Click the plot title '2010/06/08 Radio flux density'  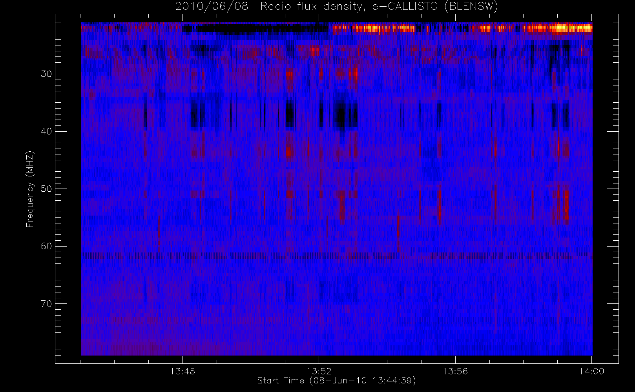[337, 7]
